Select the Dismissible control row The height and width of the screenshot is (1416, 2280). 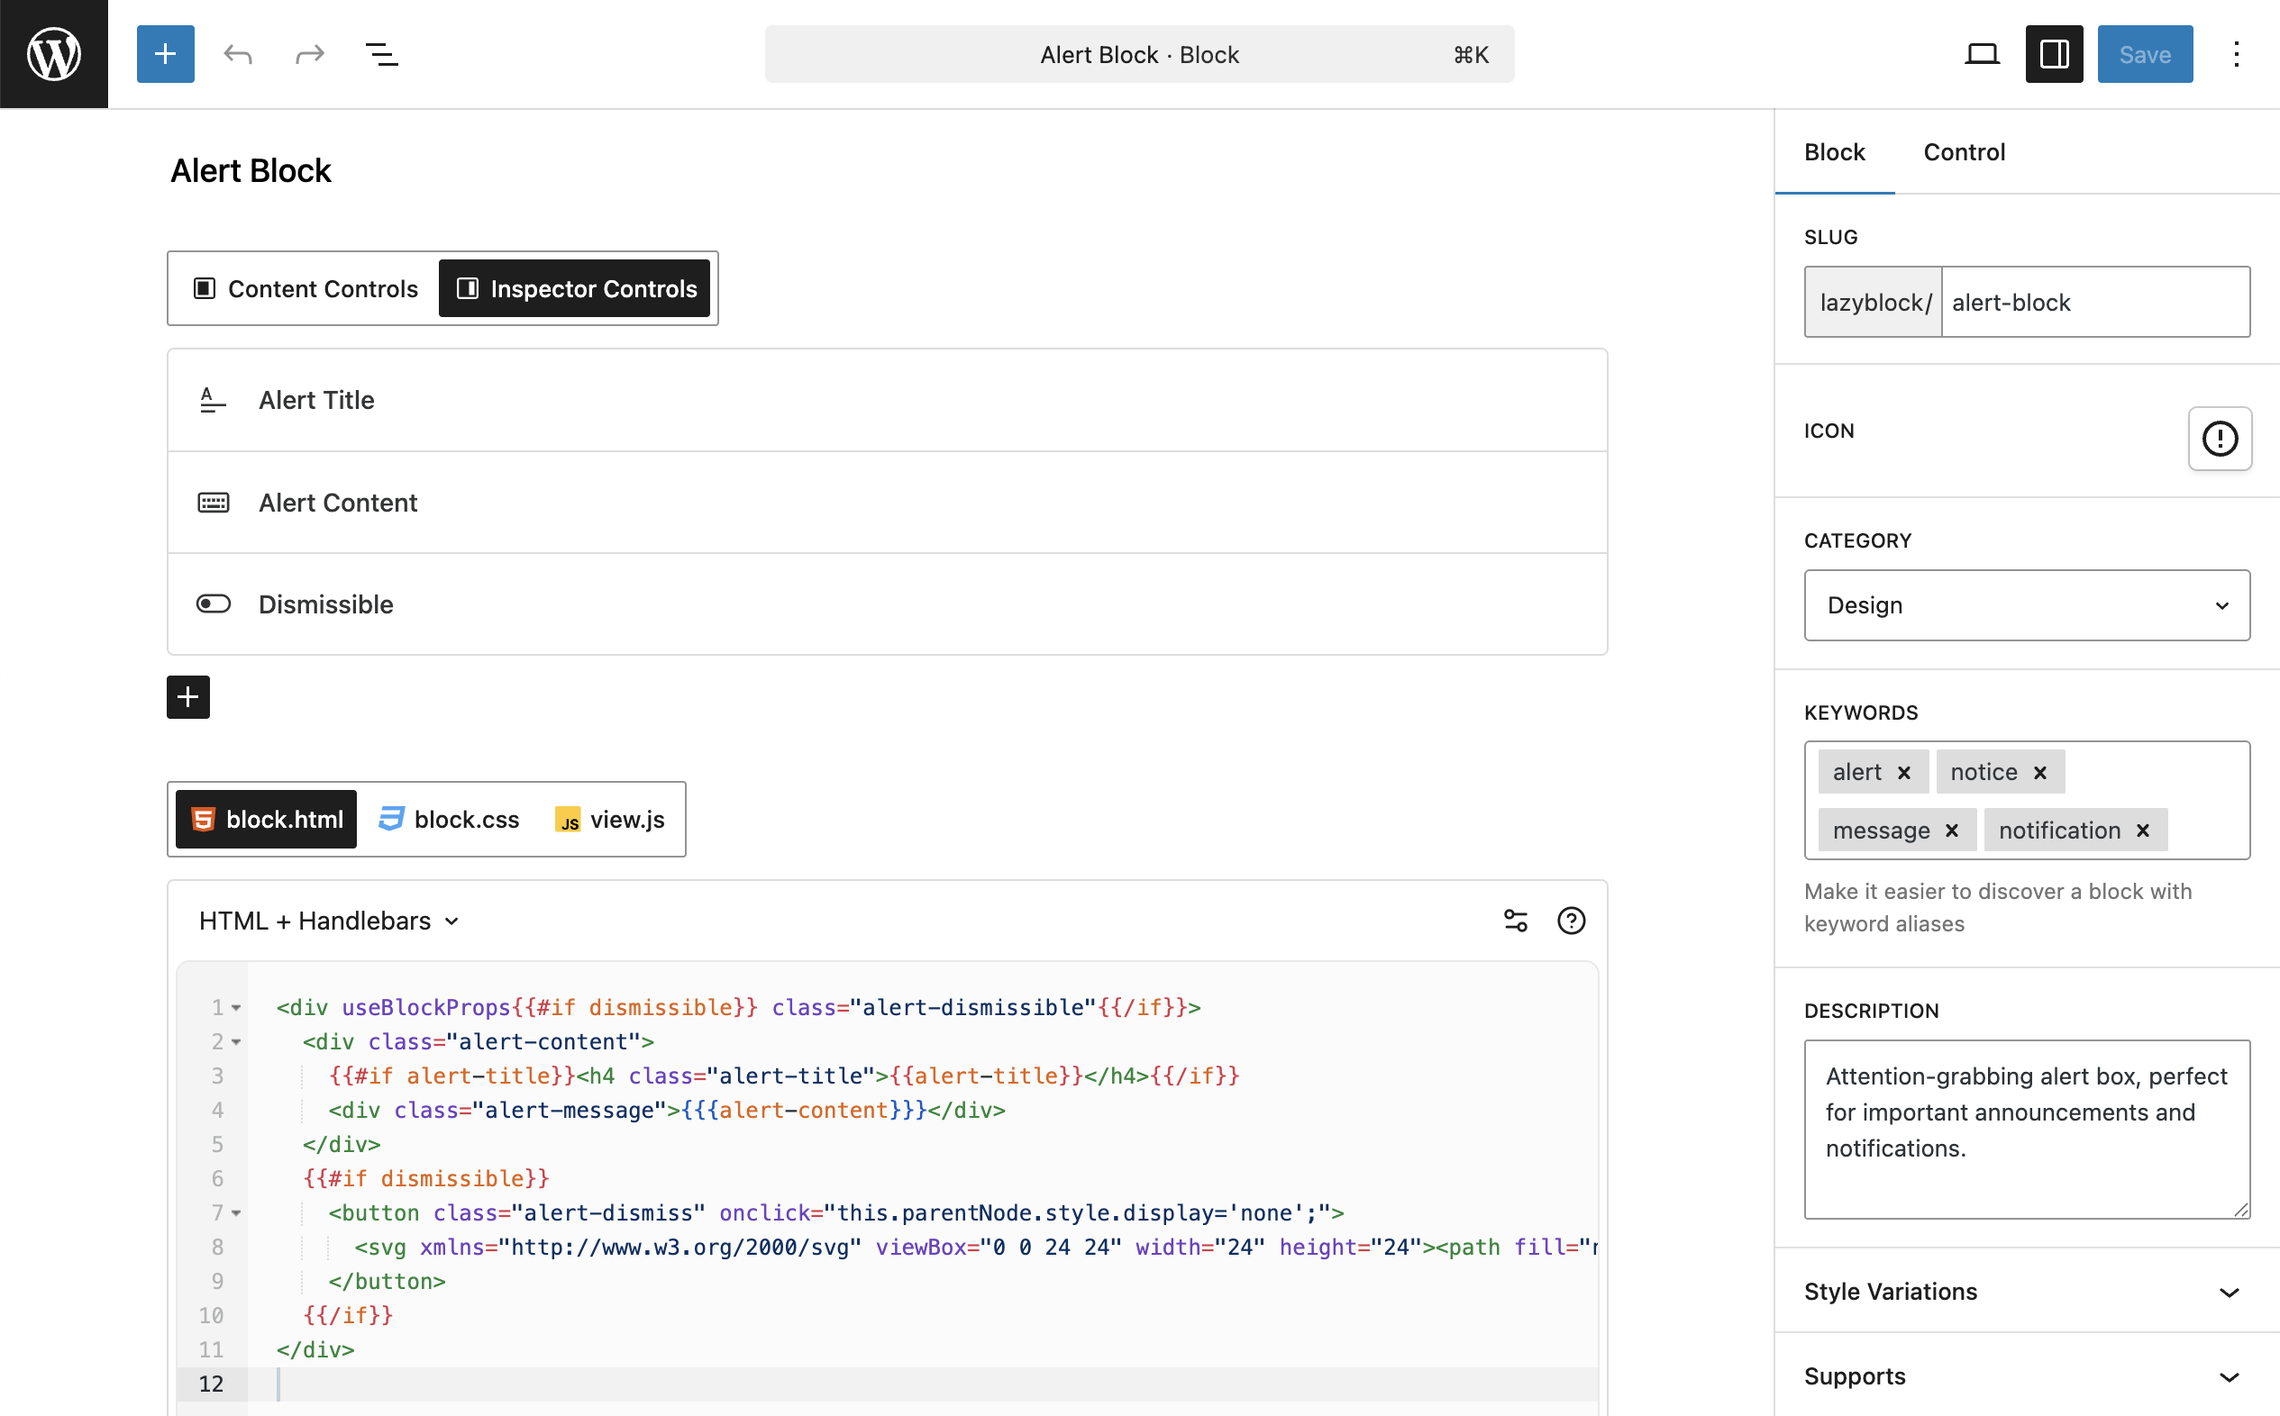[887, 604]
